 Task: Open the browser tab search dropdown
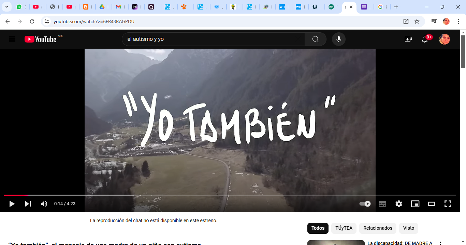[6, 7]
